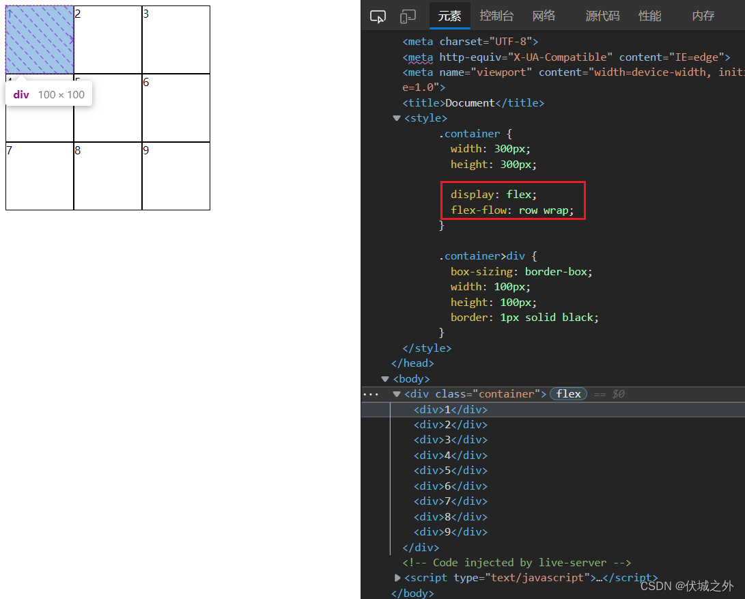745x599 pixels.
Task: Open the 控制台 tab
Action: pyautogui.click(x=496, y=16)
